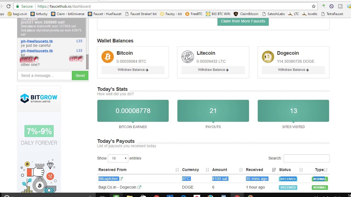351x197 pixels.
Task: Sort payouts by Status column arrows
Action: point(301,170)
